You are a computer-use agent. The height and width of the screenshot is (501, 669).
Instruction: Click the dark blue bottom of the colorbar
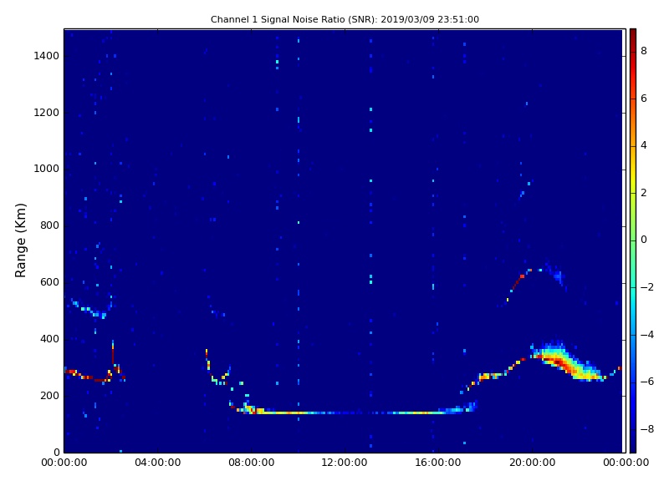coord(633,445)
